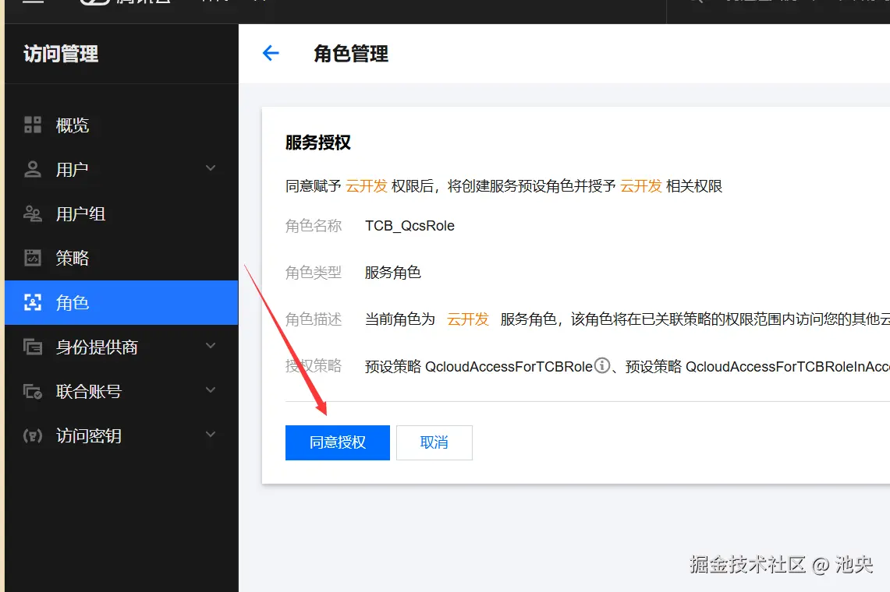The image size is (890, 592).
Task: Click the 角色名称 field label
Action: coord(314,226)
